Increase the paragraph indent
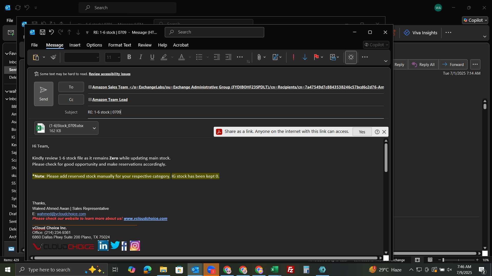 click(x=229, y=57)
